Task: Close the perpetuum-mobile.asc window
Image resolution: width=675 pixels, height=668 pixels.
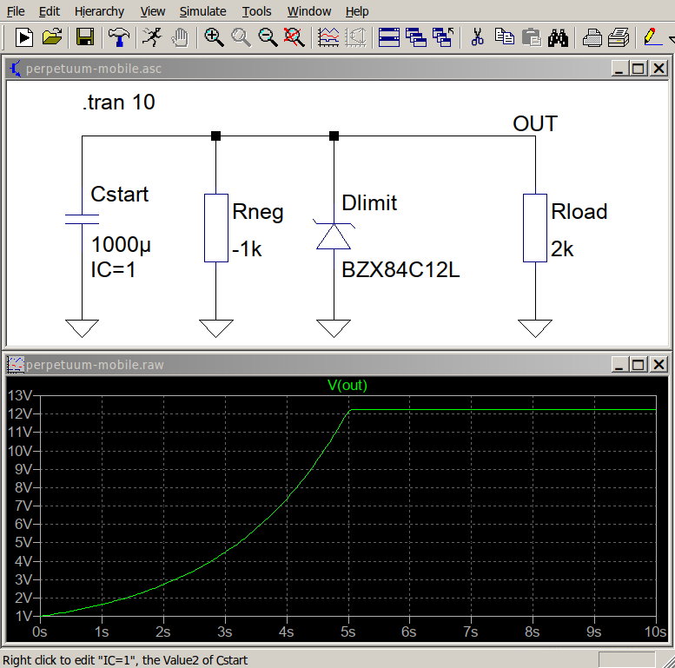Action: (659, 69)
